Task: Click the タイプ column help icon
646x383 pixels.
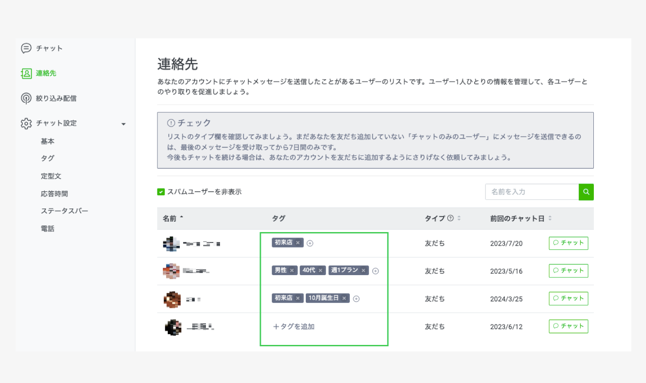Action: [450, 218]
